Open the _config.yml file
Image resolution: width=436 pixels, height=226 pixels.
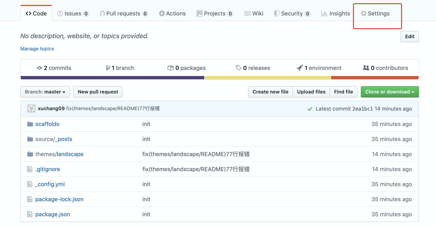coord(50,184)
